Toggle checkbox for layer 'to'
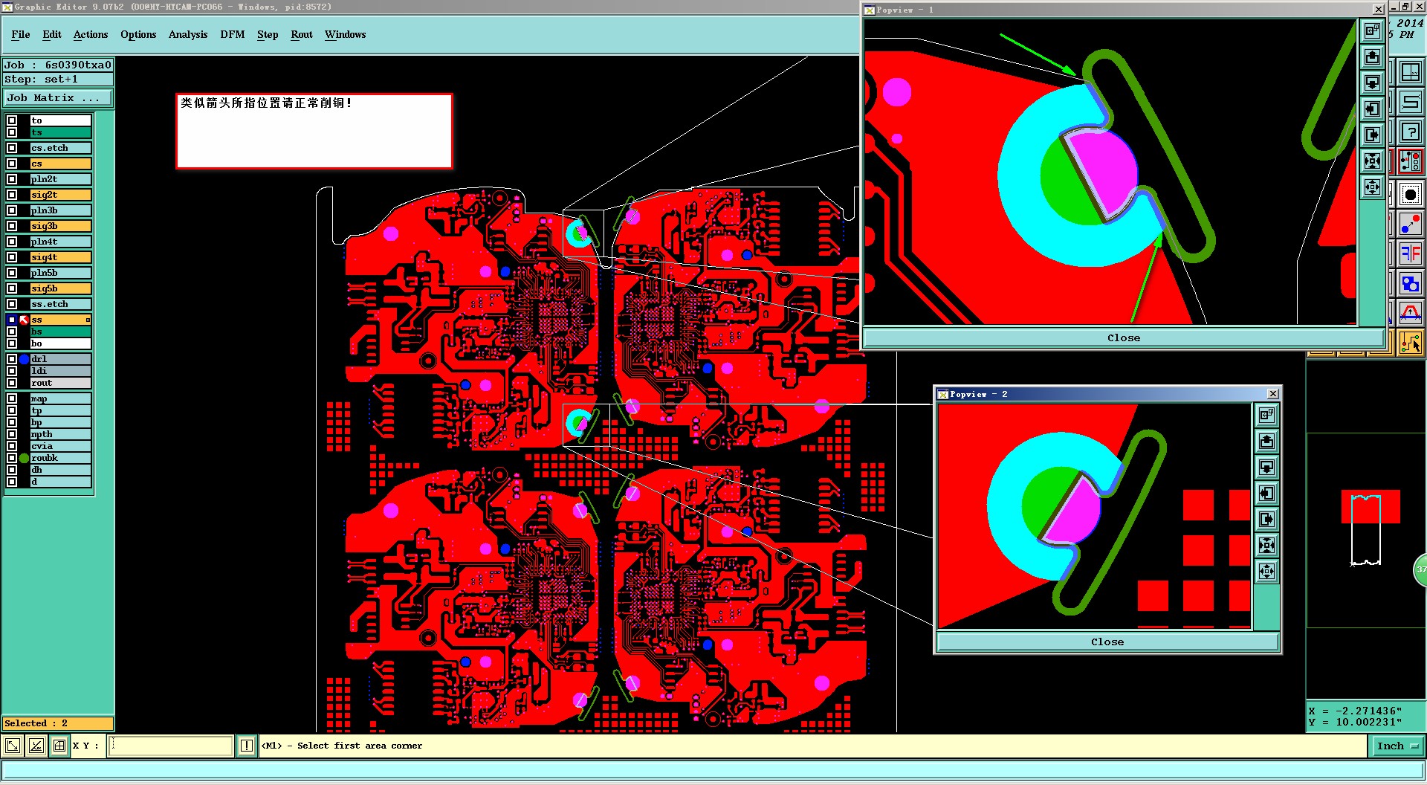Viewport: 1427px width, 785px height. click(12, 120)
